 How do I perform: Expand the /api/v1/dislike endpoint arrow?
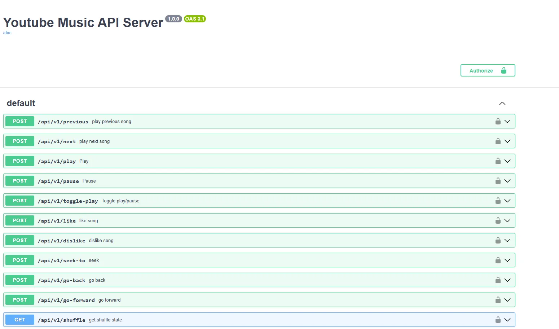[507, 241]
